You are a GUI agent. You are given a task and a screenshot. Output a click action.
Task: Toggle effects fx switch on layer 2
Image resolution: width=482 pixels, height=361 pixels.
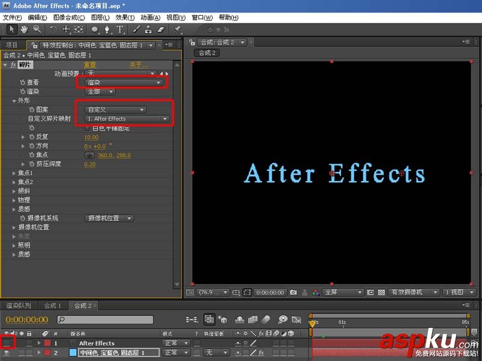(261, 353)
